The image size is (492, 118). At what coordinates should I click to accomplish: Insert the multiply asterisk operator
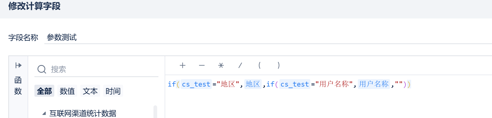(221, 65)
